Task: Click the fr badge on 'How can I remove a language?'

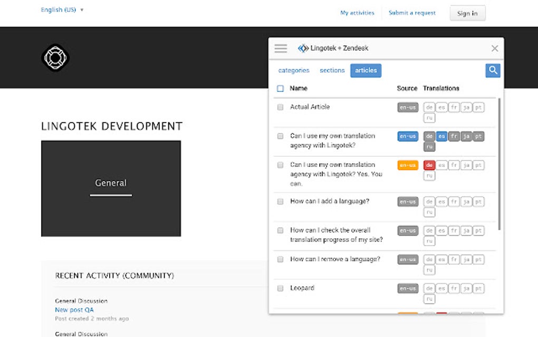Action: [x=454, y=259]
